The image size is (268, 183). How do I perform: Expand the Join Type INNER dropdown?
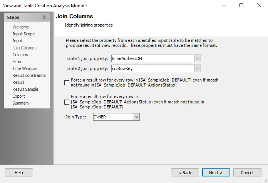(136, 117)
